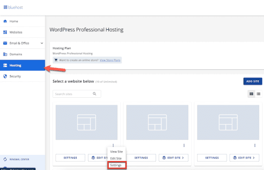Image resolution: width=264 pixels, height=170 pixels.
Task: Click the ADD SITE button
Action: click(x=253, y=81)
